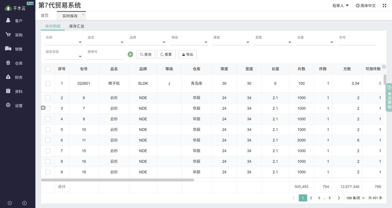392x208 pixels.
Task: Tick the select-all checkbox in table header
Action: pos(48,69)
